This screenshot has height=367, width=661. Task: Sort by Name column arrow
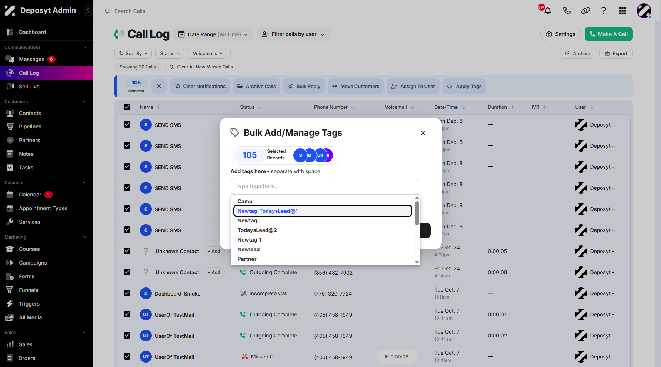click(158, 107)
